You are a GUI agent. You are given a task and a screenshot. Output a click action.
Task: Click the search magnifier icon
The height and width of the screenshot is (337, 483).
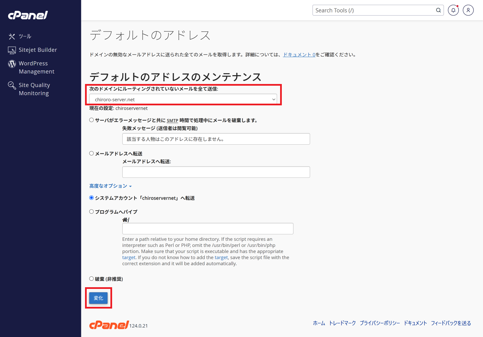pyautogui.click(x=438, y=10)
